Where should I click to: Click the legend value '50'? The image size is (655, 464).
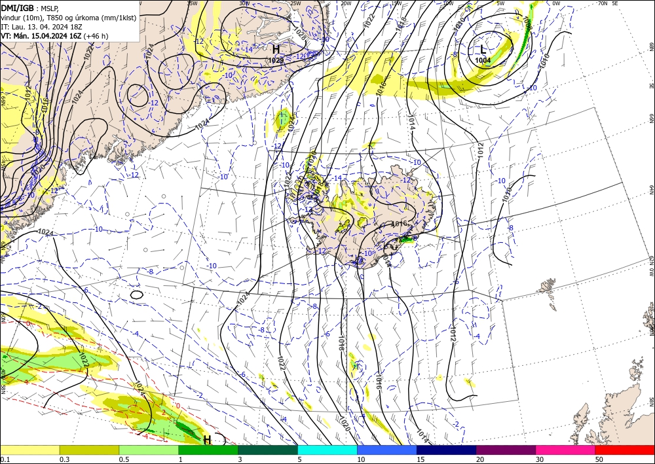point(599,459)
